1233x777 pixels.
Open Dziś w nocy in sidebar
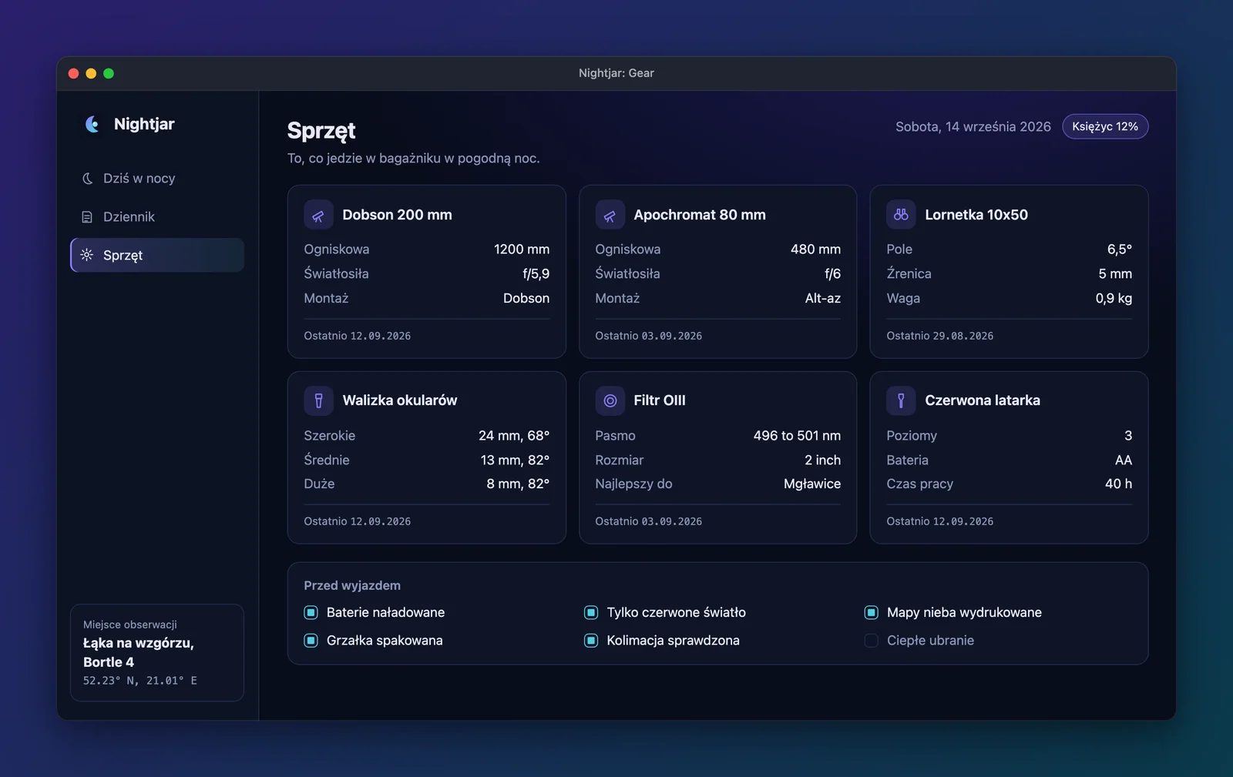[157, 178]
